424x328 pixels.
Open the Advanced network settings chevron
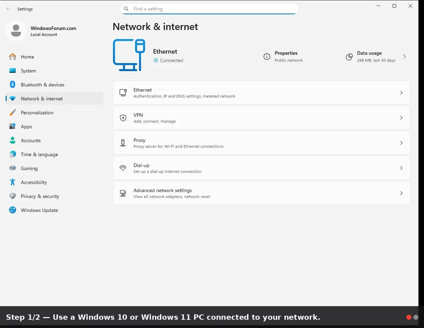401,193
